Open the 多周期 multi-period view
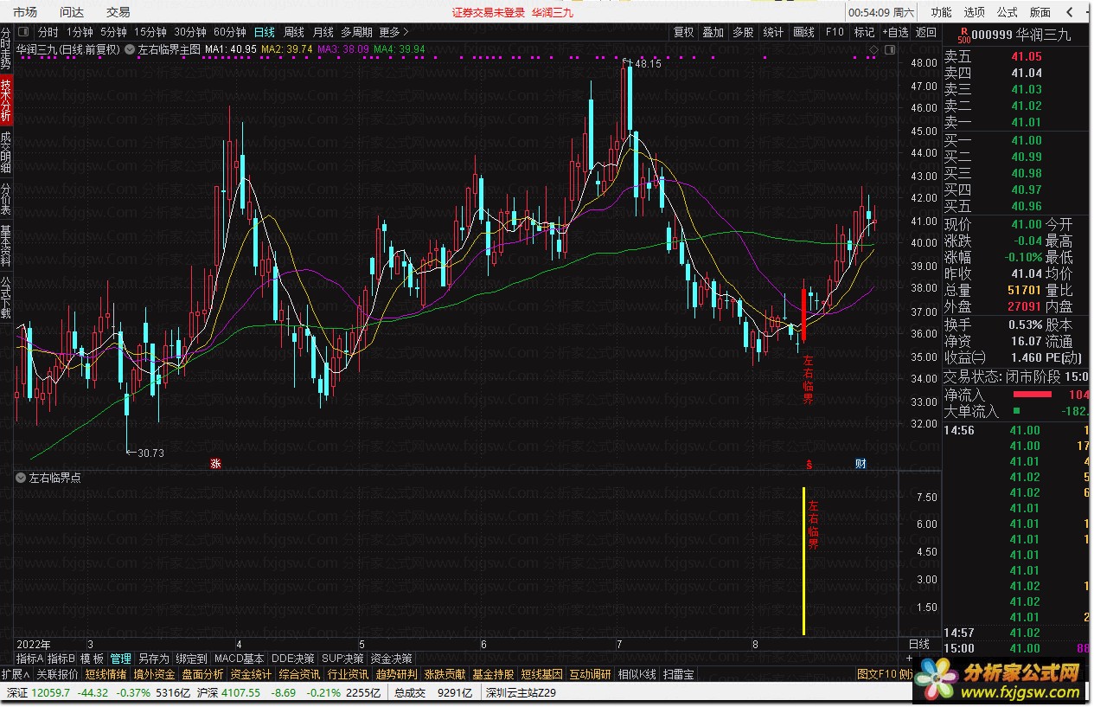Image resolution: width=1094 pixels, height=707 pixels. coord(357,32)
